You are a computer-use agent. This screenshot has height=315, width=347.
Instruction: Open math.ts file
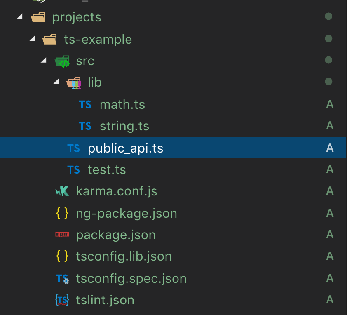click(122, 105)
